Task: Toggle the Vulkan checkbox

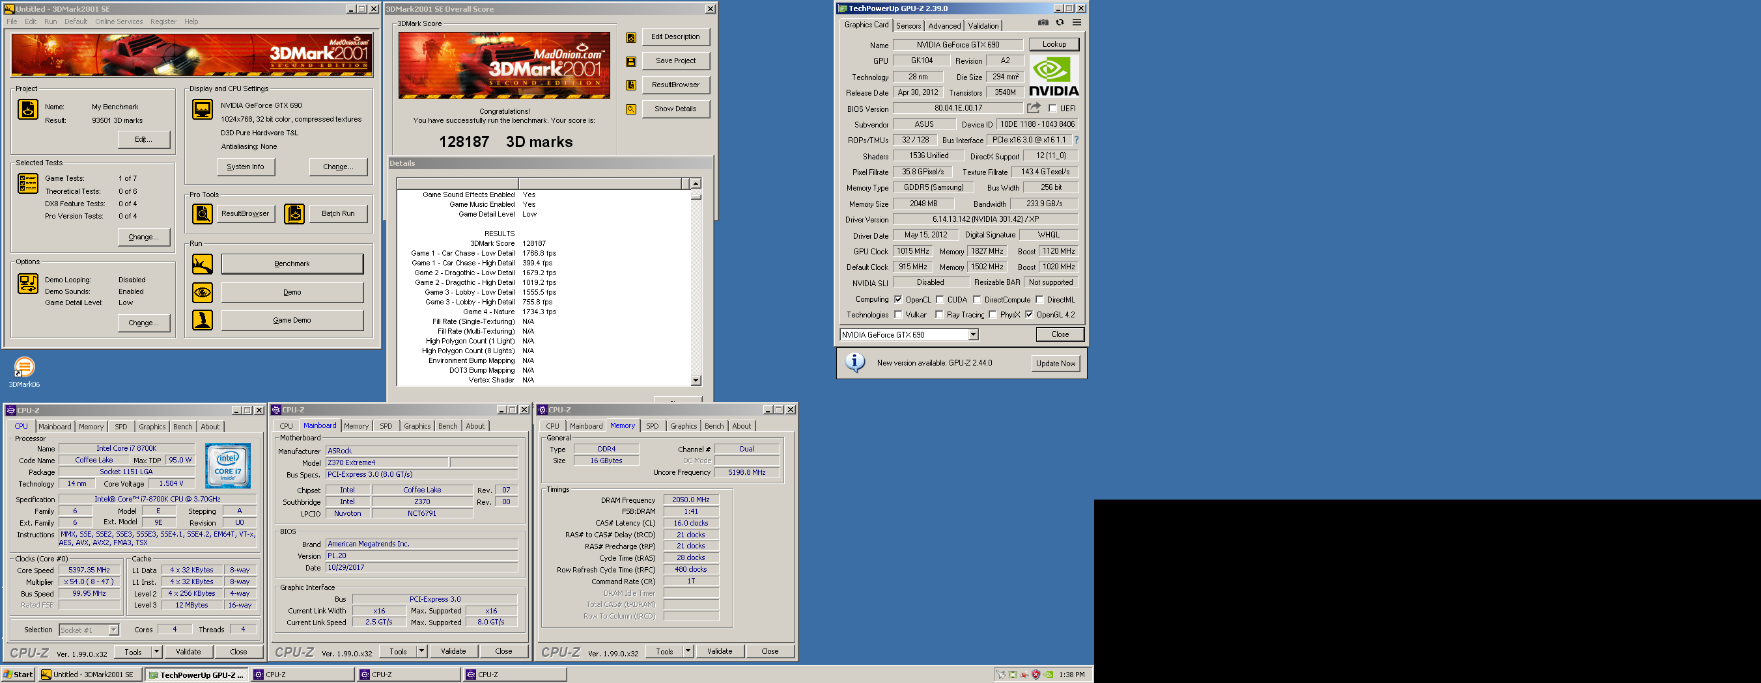Action: coord(898,315)
